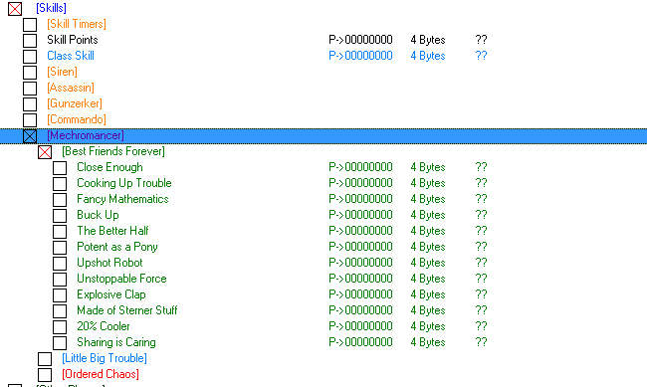Click the ?? value of Class Skill
The height and width of the screenshot is (387, 647).
pos(481,56)
